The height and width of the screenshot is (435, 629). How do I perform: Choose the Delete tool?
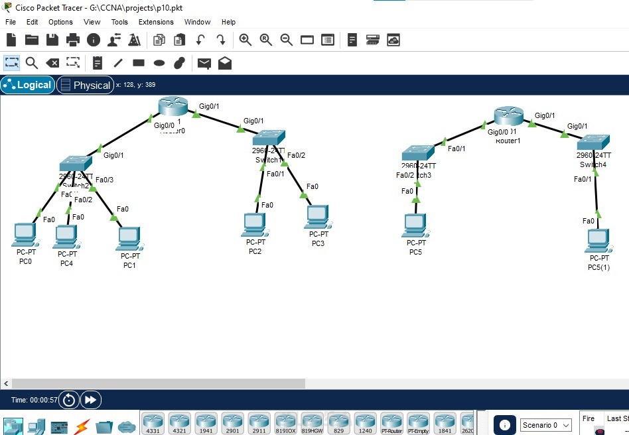(x=52, y=63)
